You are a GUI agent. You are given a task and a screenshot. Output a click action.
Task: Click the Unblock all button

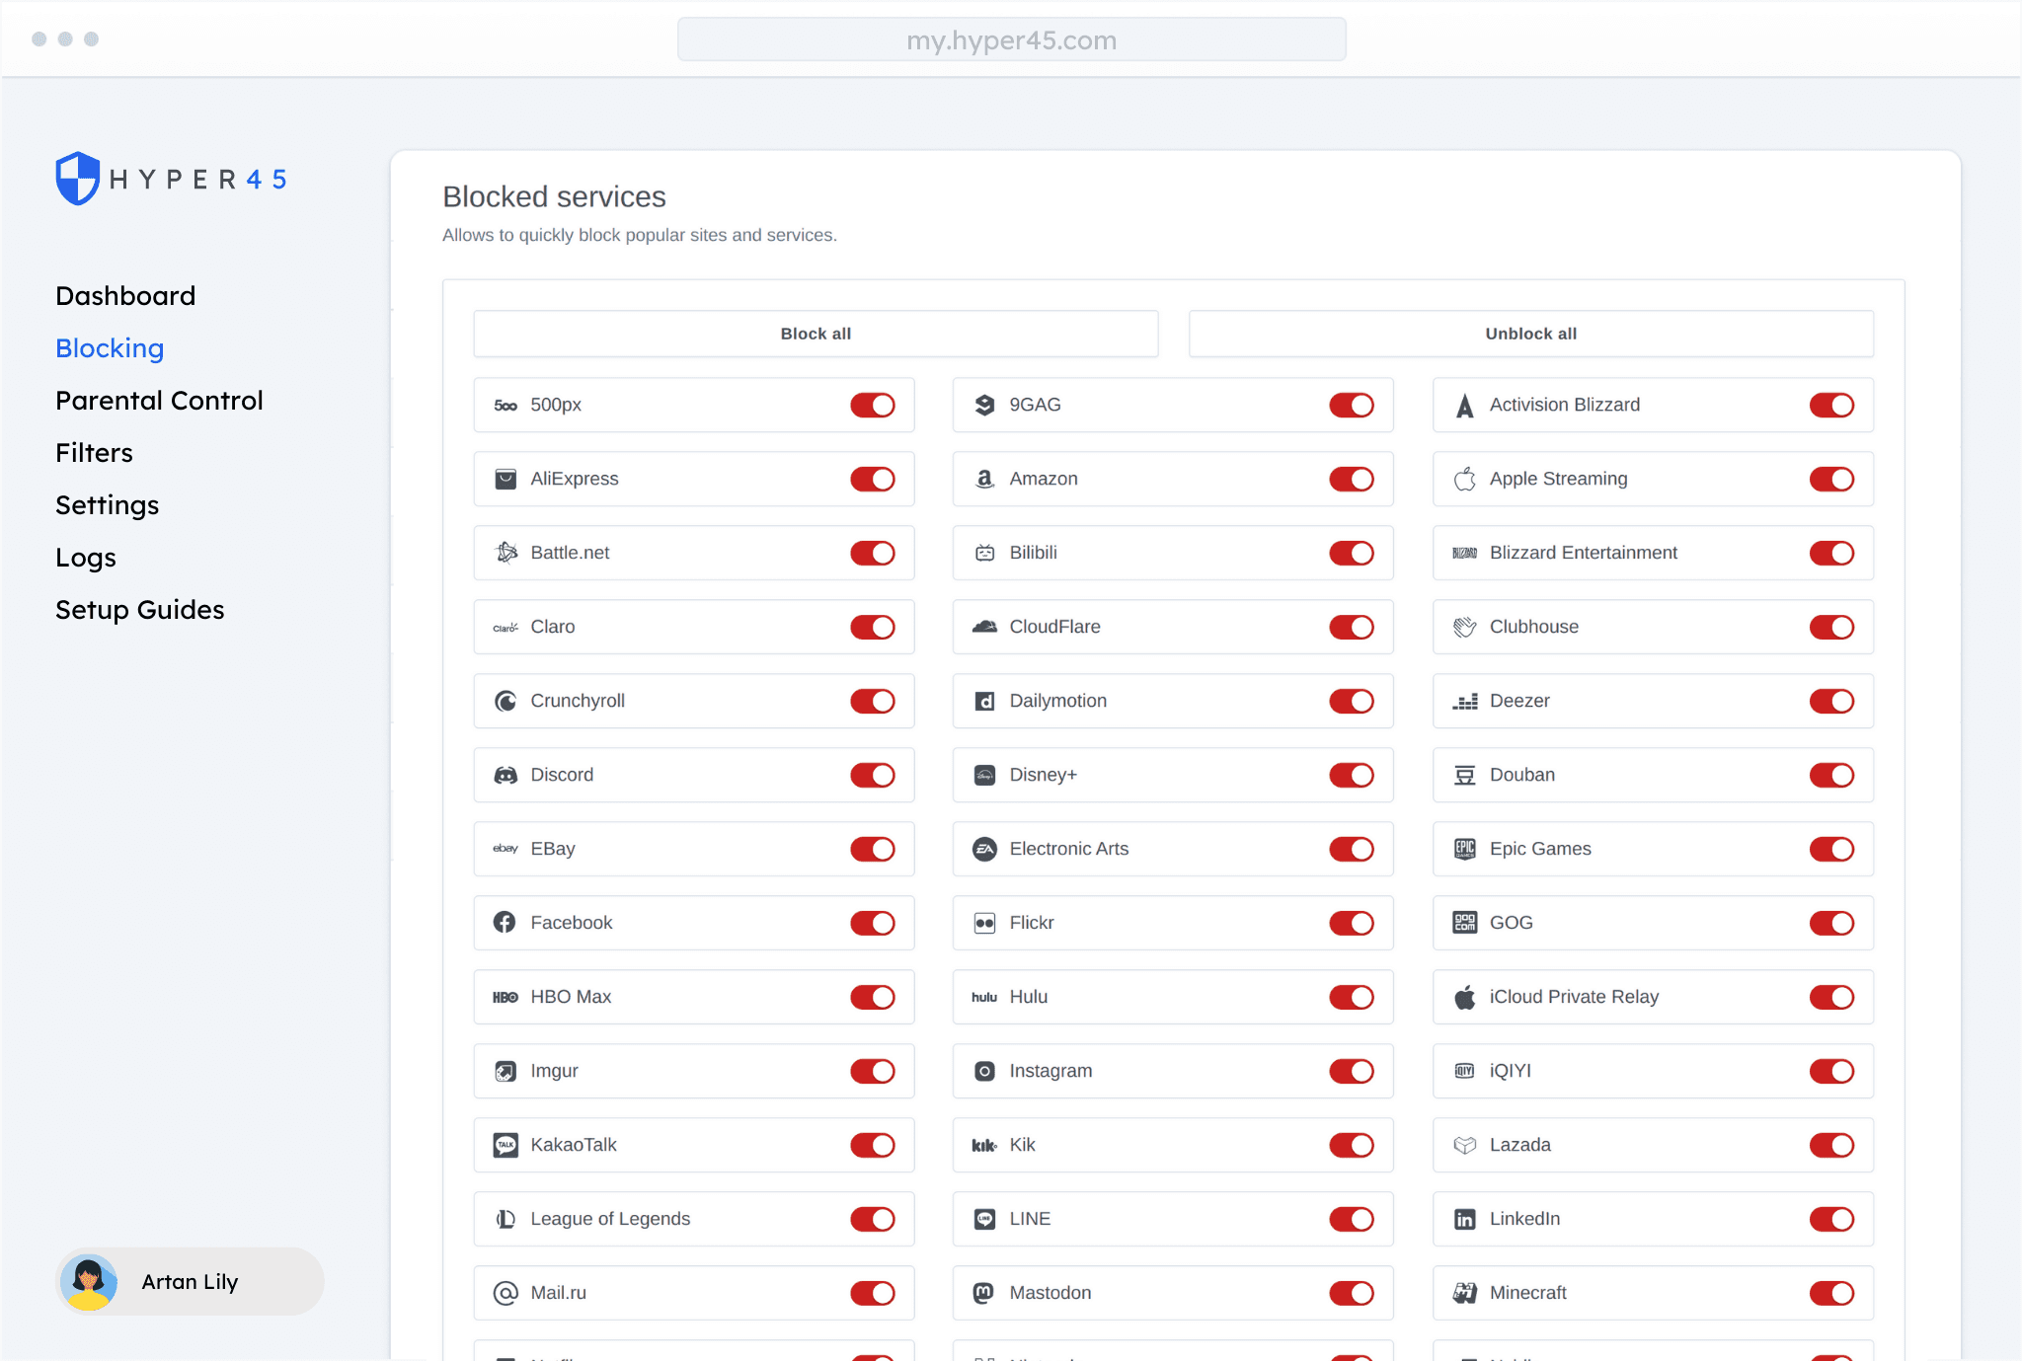1531,334
